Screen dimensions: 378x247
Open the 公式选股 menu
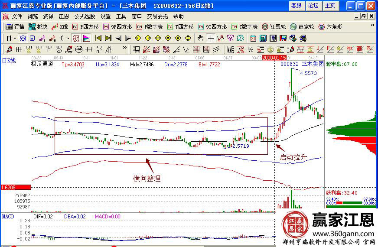tap(85, 16)
